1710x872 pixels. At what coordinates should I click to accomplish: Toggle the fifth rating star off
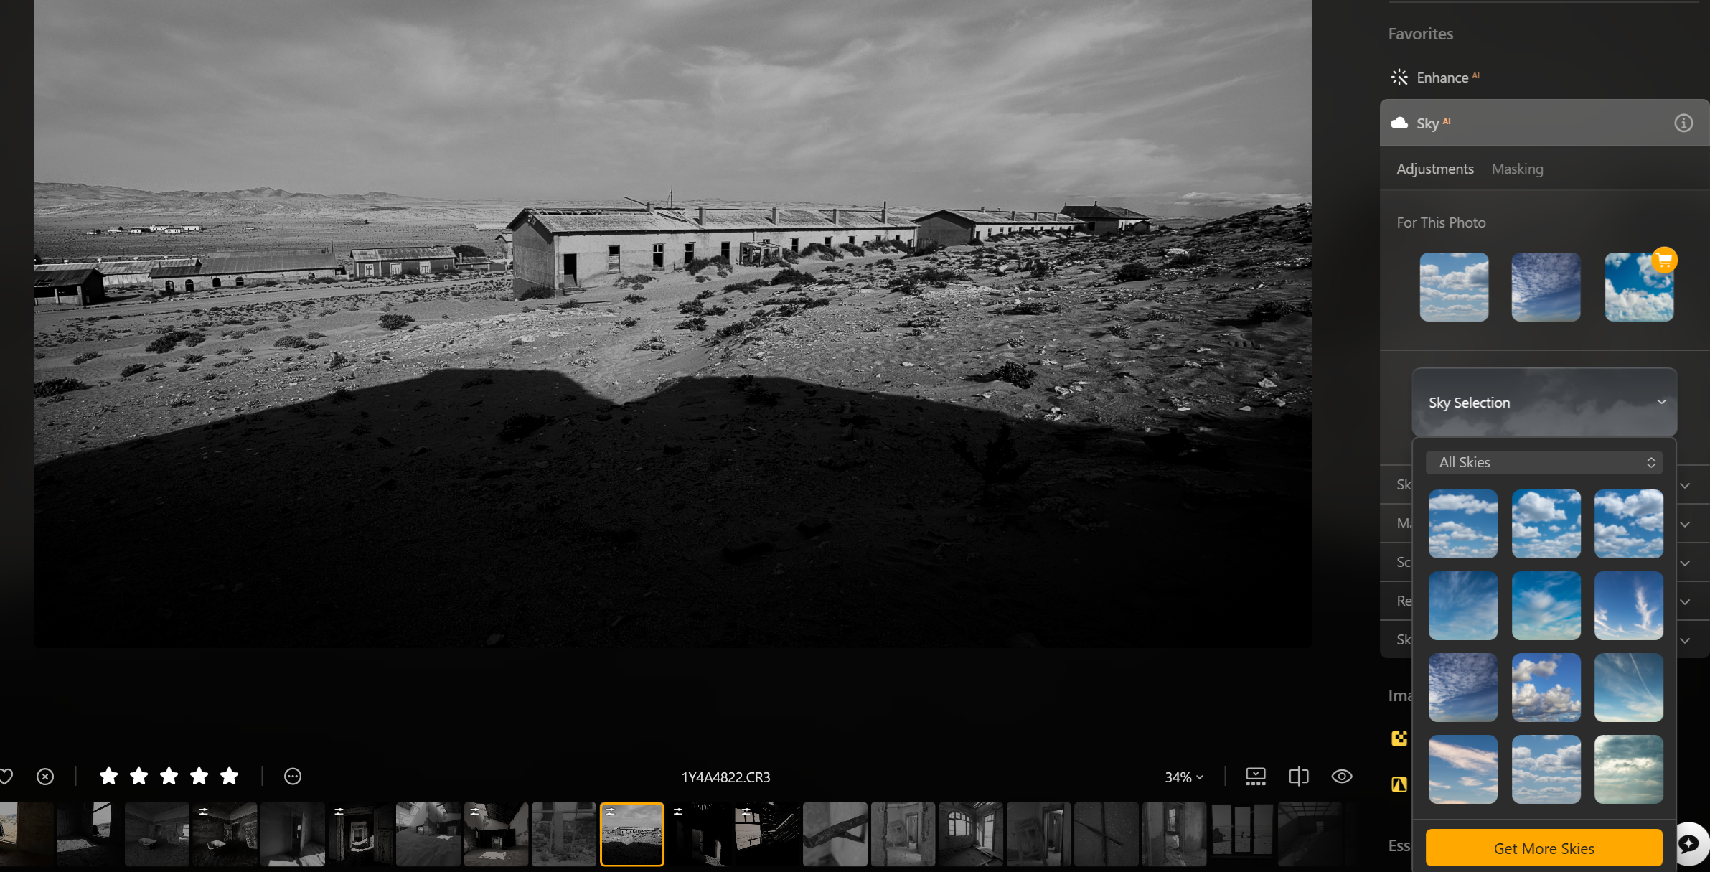228,776
